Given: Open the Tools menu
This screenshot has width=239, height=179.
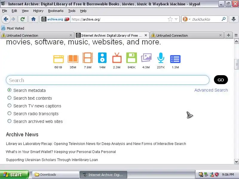Looking at the screenshot, I should point(72,11).
